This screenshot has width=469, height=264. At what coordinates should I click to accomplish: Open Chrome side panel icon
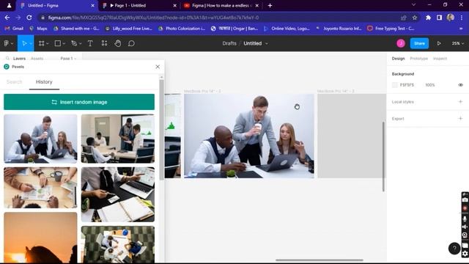439,18
